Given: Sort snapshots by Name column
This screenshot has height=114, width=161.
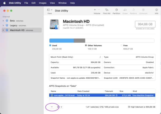Looking at the screenshot, I should (x=53, y=91).
